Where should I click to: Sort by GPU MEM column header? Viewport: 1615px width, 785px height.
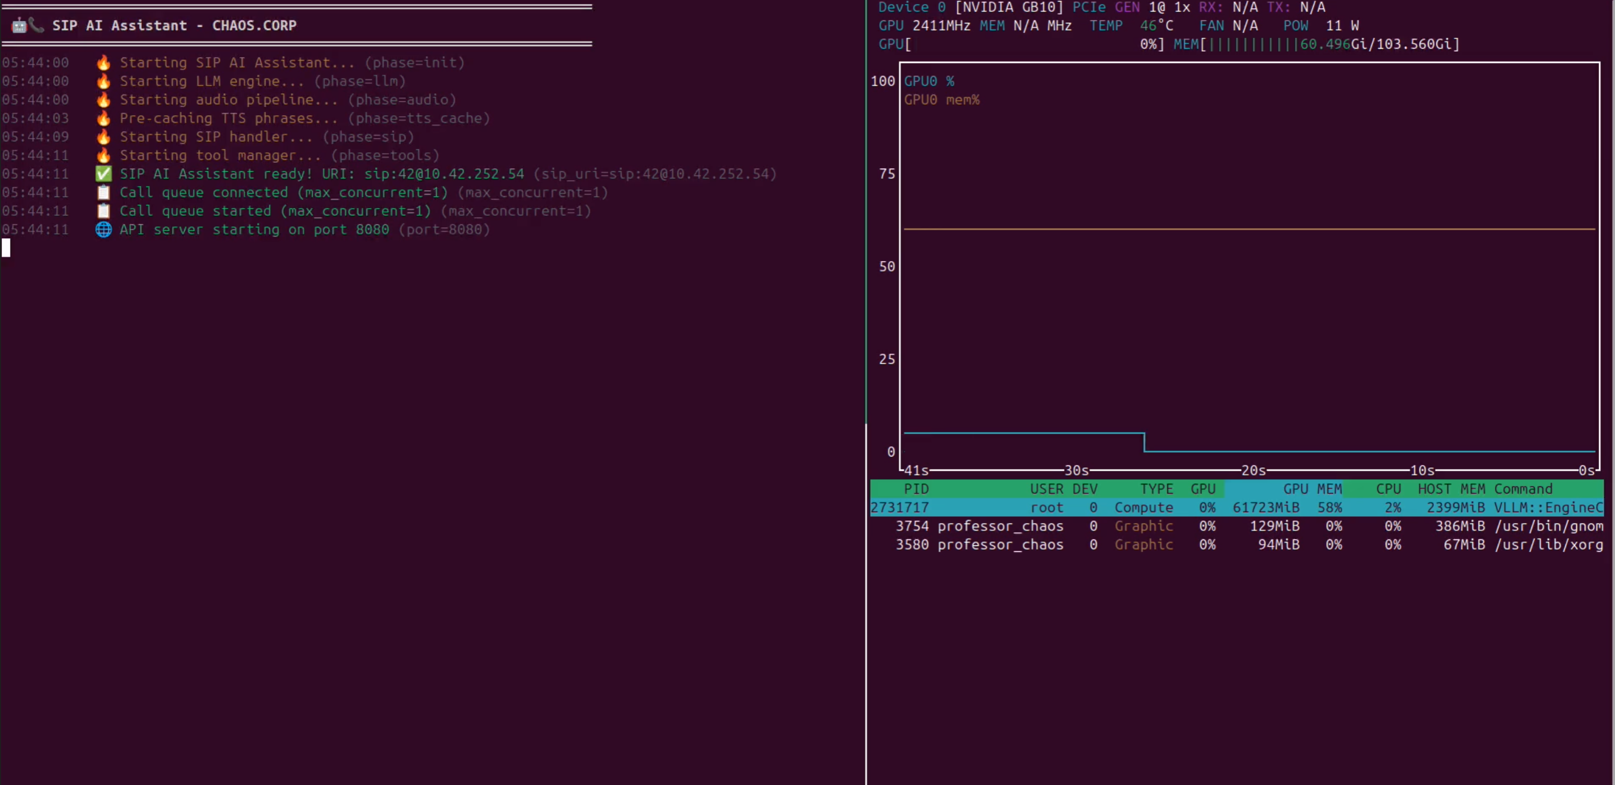pyautogui.click(x=1312, y=489)
